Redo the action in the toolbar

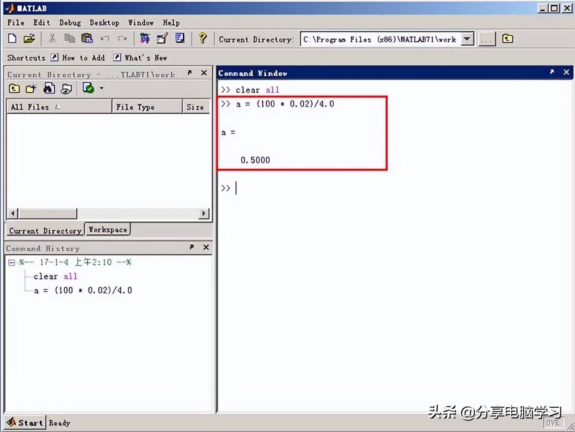click(122, 39)
